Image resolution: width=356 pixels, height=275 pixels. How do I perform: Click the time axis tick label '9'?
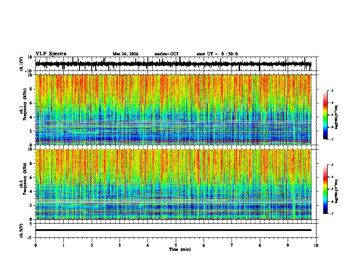click(288, 245)
